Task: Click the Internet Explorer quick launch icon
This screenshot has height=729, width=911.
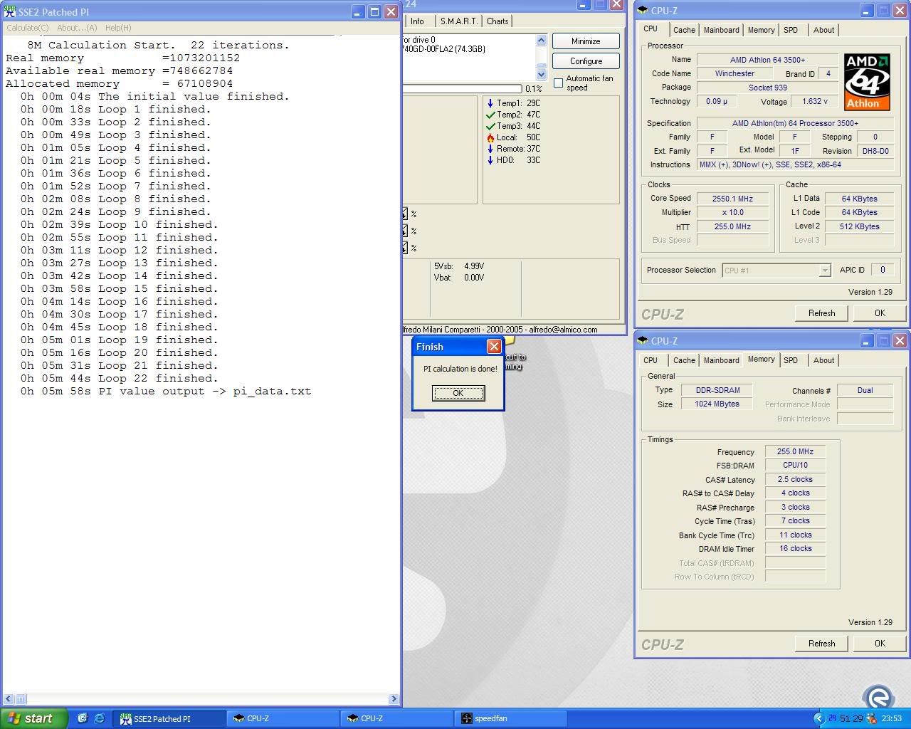Action: point(99,718)
